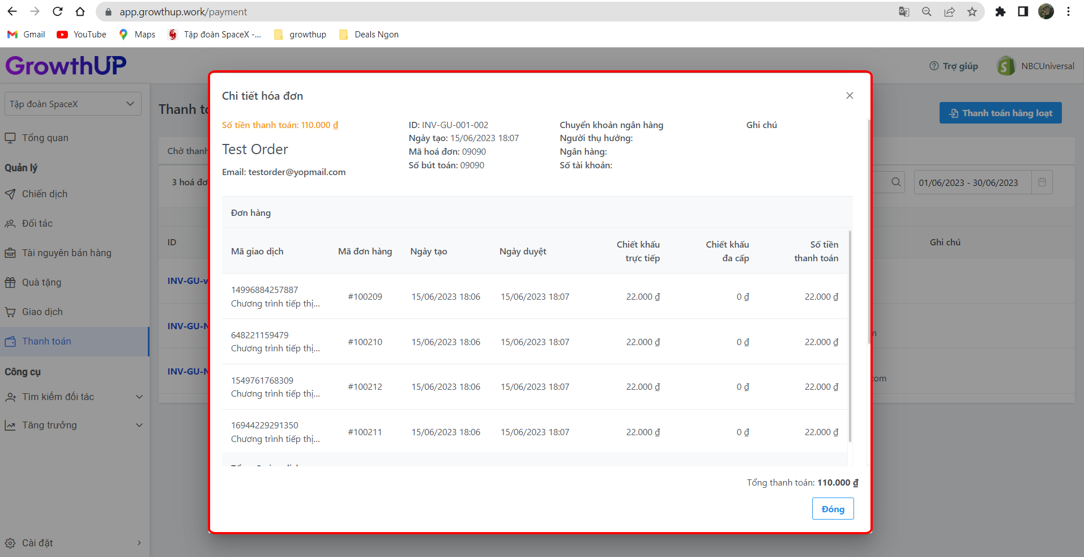
Task: Share this page icon
Action: 949,12
